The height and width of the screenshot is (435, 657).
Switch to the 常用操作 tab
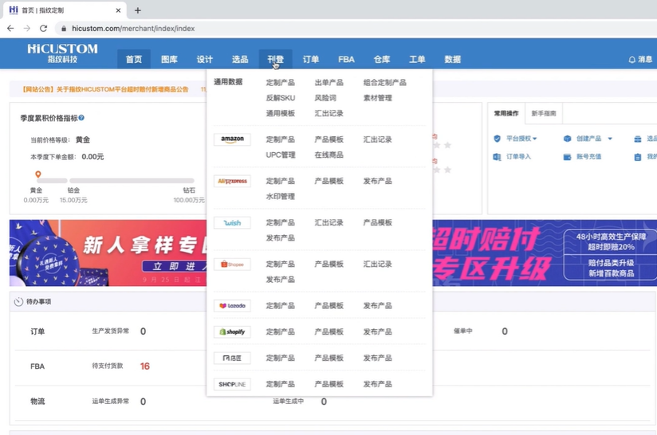[x=506, y=113]
